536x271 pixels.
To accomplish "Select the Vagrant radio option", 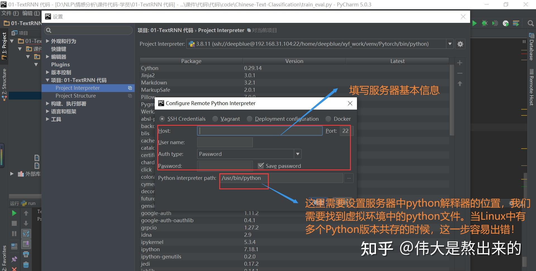I will 215,119.
